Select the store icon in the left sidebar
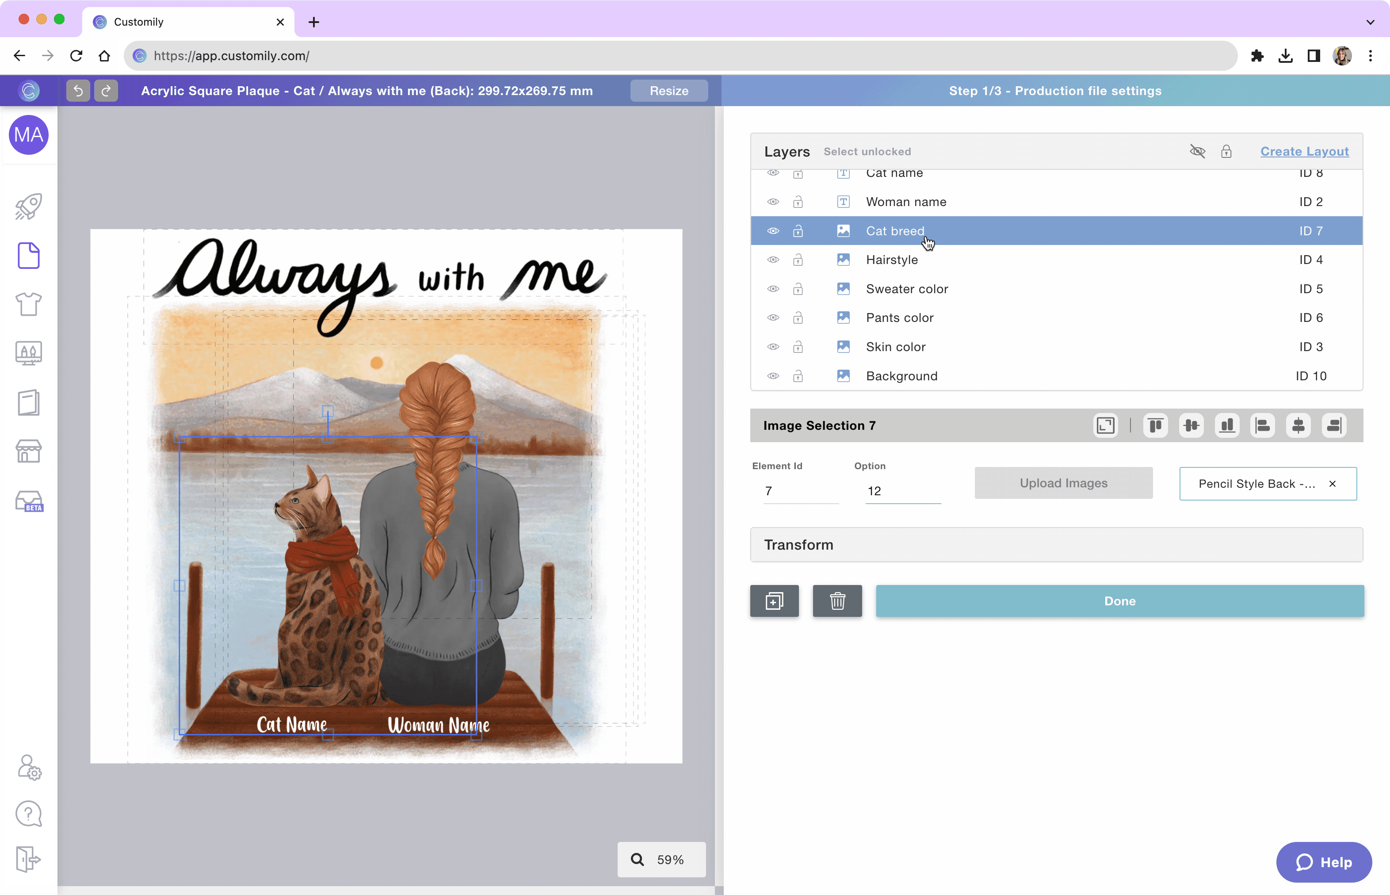The image size is (1390, 895). click(28, 451)
